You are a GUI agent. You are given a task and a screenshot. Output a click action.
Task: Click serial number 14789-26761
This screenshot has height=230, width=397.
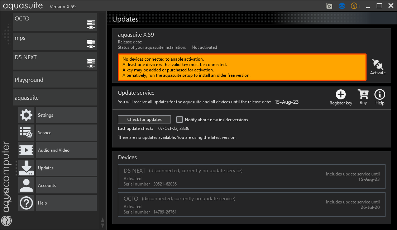165,212
